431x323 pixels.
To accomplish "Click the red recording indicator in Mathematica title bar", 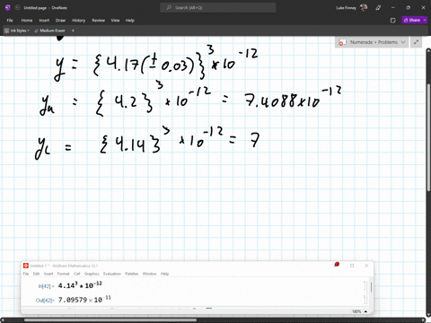I will 337,265.
